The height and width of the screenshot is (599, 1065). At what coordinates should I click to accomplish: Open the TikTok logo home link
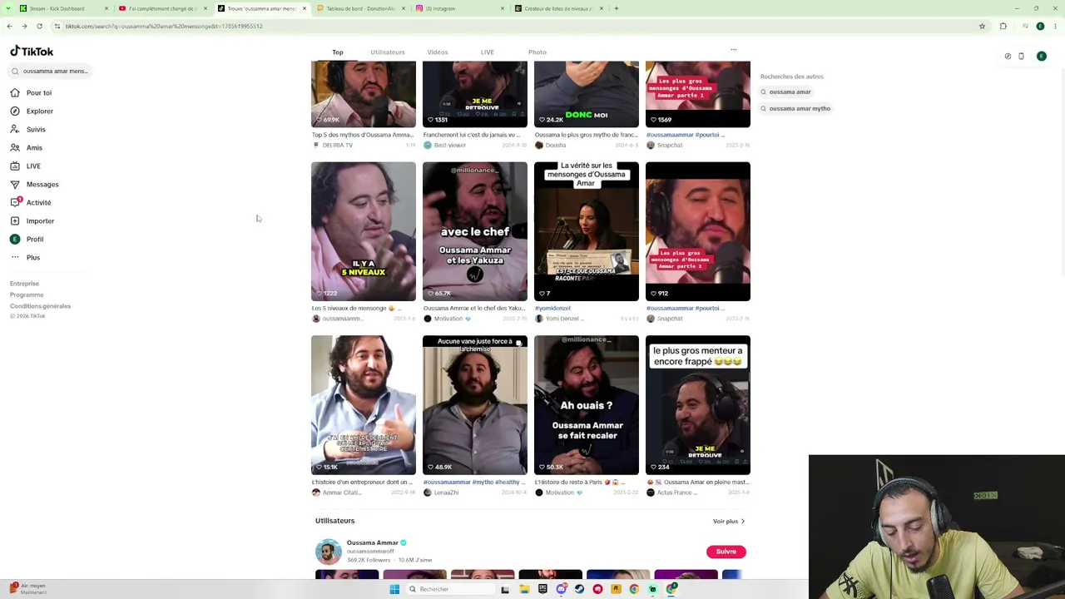click(32, 52)
